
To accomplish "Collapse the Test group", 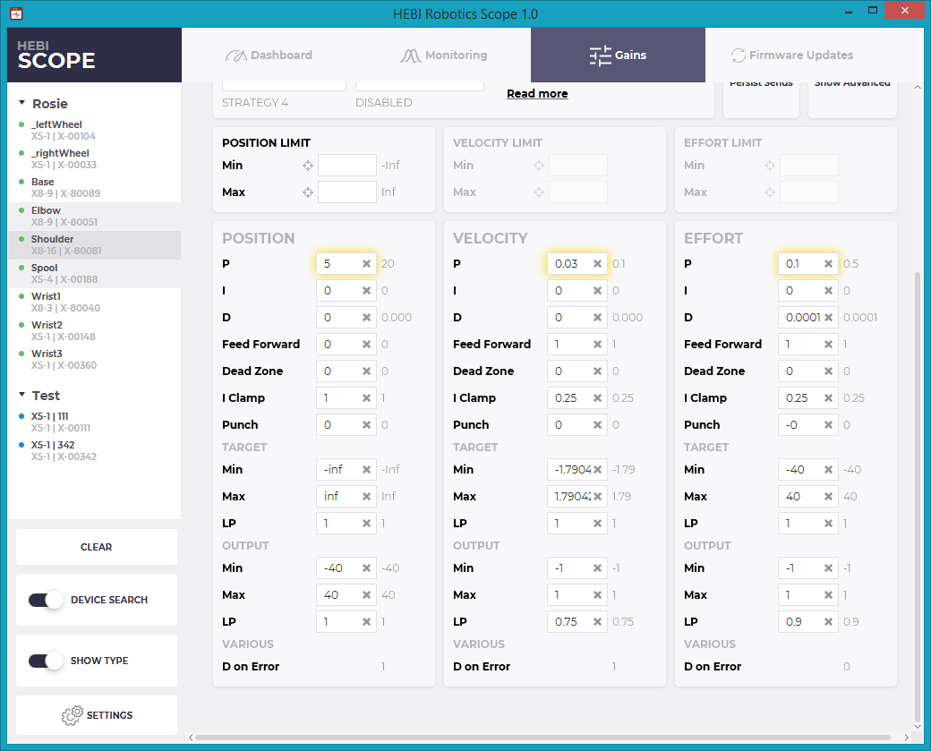I will [21, 396].
